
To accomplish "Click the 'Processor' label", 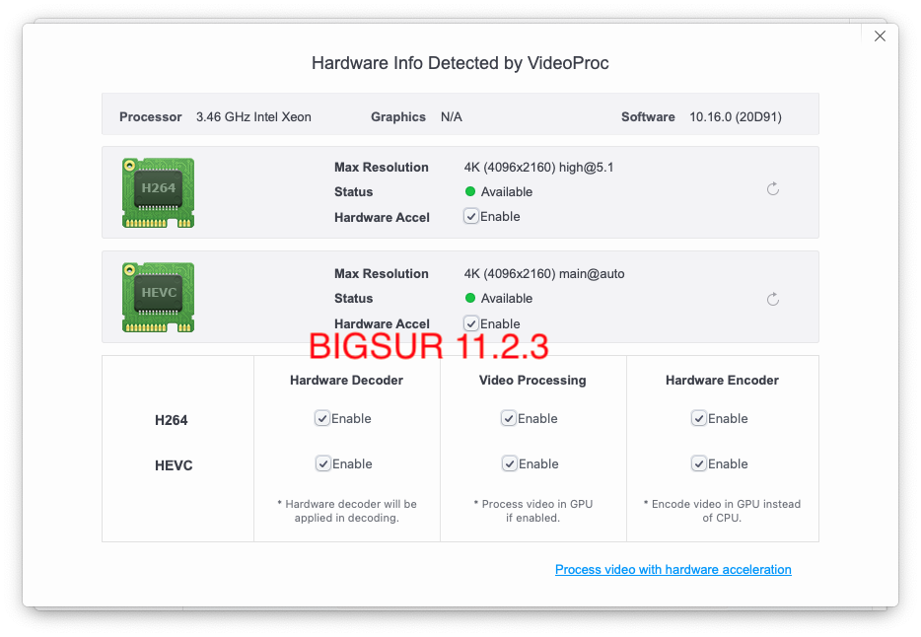I will click(150, 116).
